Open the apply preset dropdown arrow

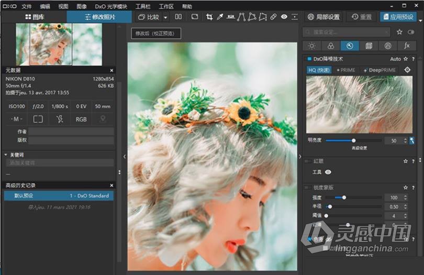point(420,20)
